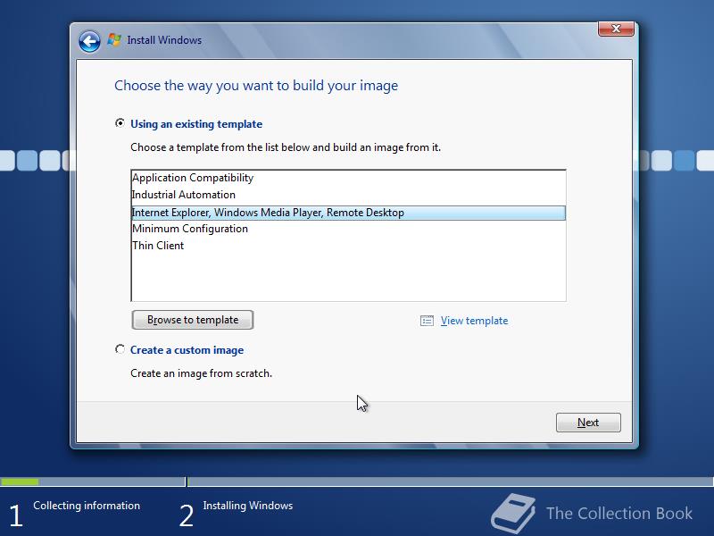Image resolution: width=714 pixels, height=536 pixels.
Task: Click Browse to template button
Action: click(x=193, y=320)
